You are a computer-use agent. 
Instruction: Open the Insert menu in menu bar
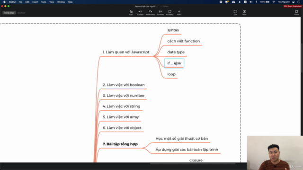tap(35, 2)
